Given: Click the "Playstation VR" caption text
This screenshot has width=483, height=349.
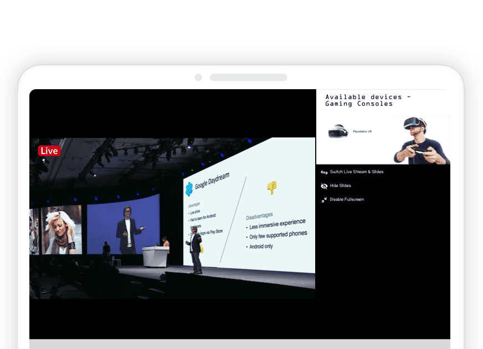Looking at the screenshot, I should click(362, 132).
